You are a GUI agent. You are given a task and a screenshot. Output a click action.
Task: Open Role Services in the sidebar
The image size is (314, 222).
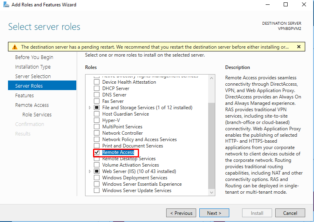click(x=37, y=115)
